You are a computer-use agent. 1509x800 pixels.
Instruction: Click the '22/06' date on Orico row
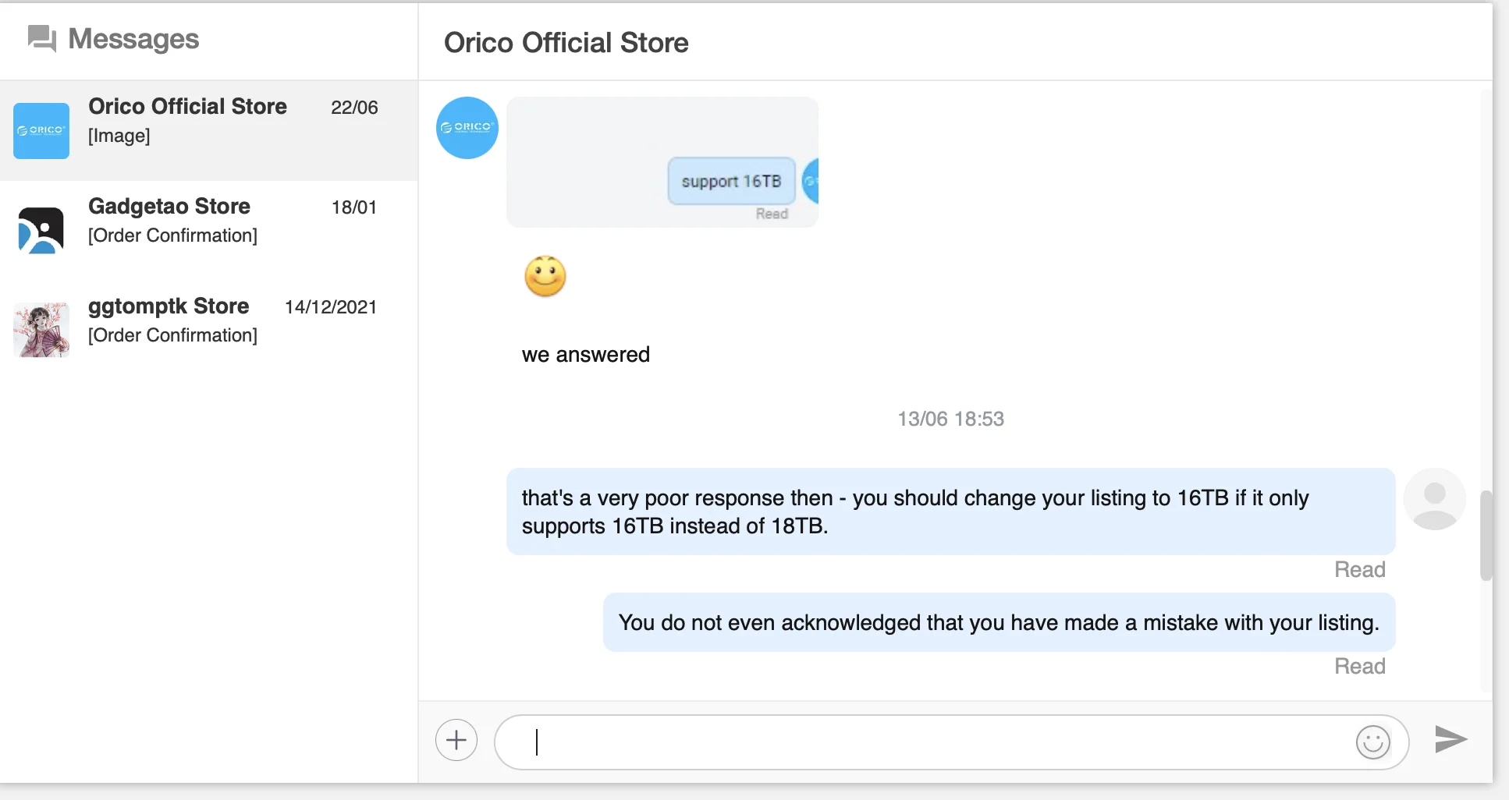(x=354, y=108)
